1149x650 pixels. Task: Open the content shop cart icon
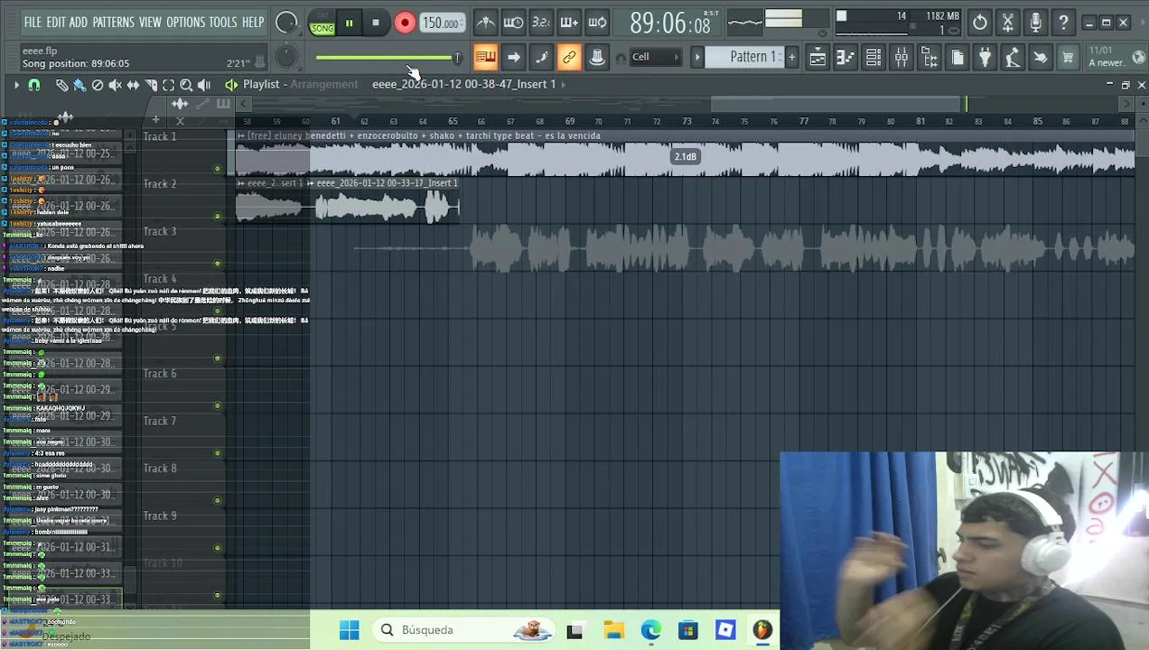click(1068, 58)
